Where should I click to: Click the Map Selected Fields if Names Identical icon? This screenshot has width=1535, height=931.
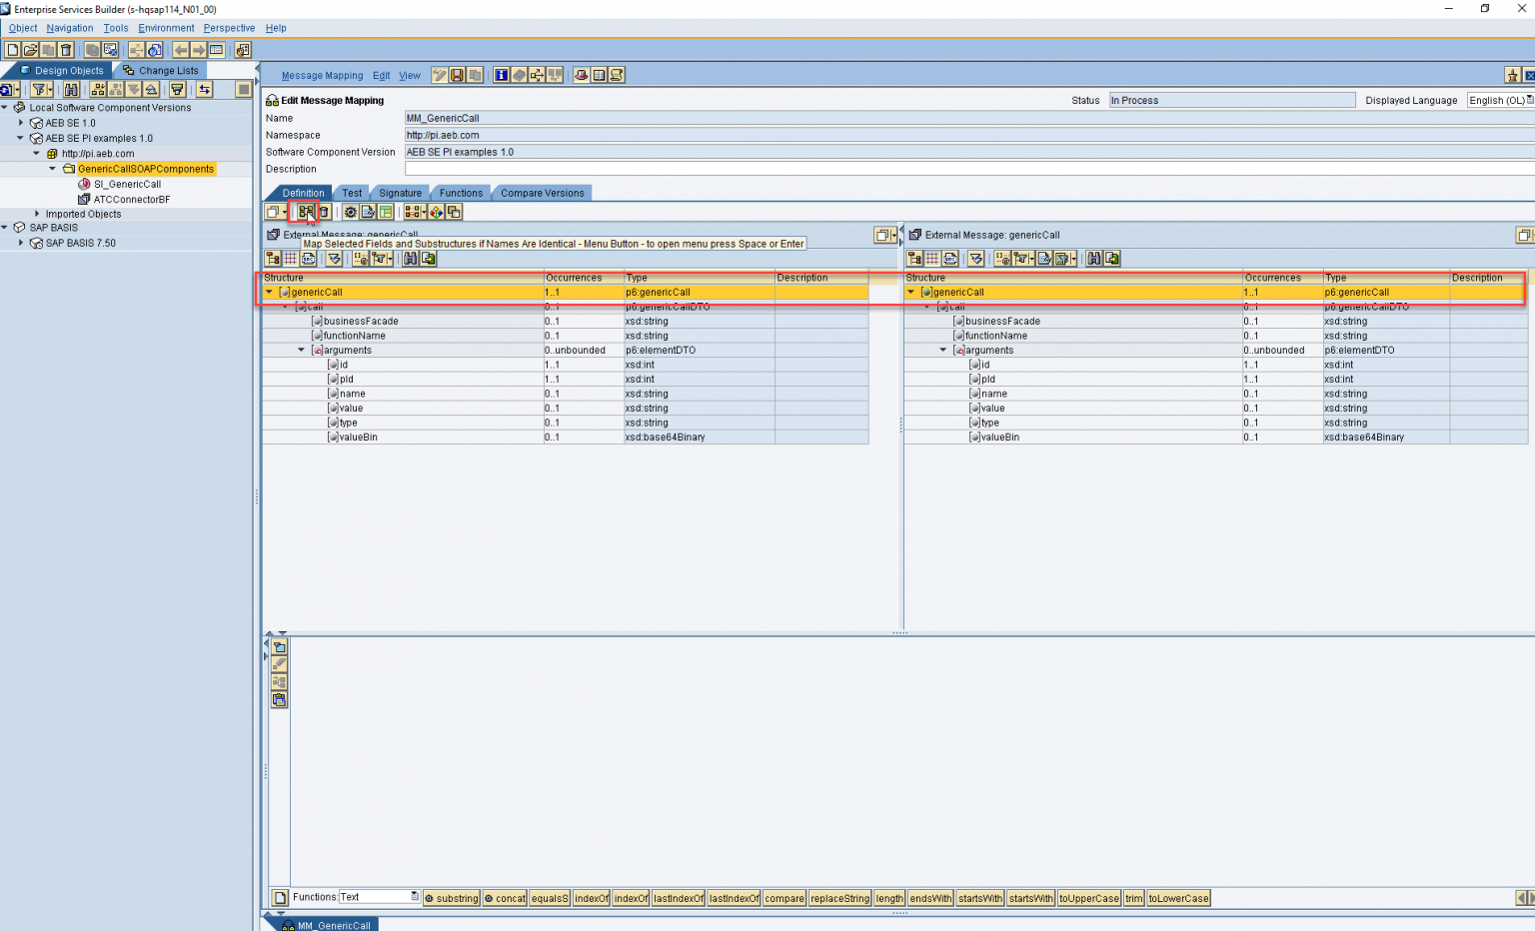click(306, 212)
